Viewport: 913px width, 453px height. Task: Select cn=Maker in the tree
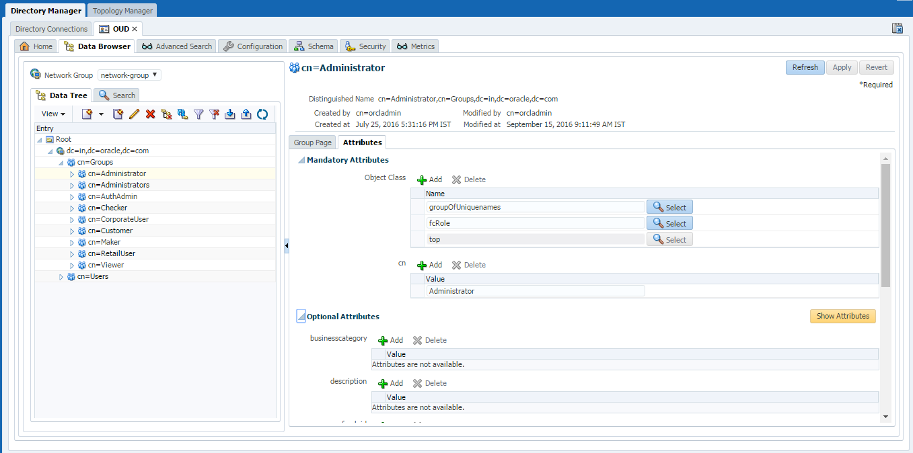(104, 243)
